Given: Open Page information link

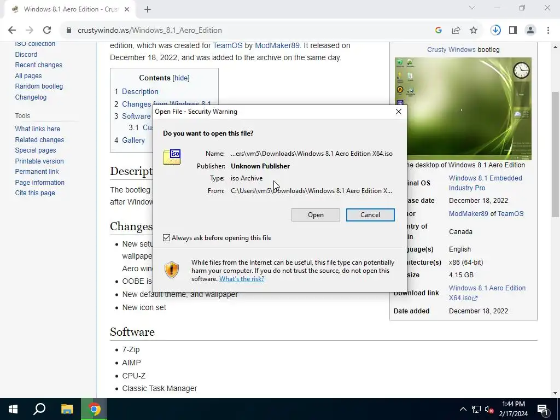Looking at the screenshot, I should [39, 183].
